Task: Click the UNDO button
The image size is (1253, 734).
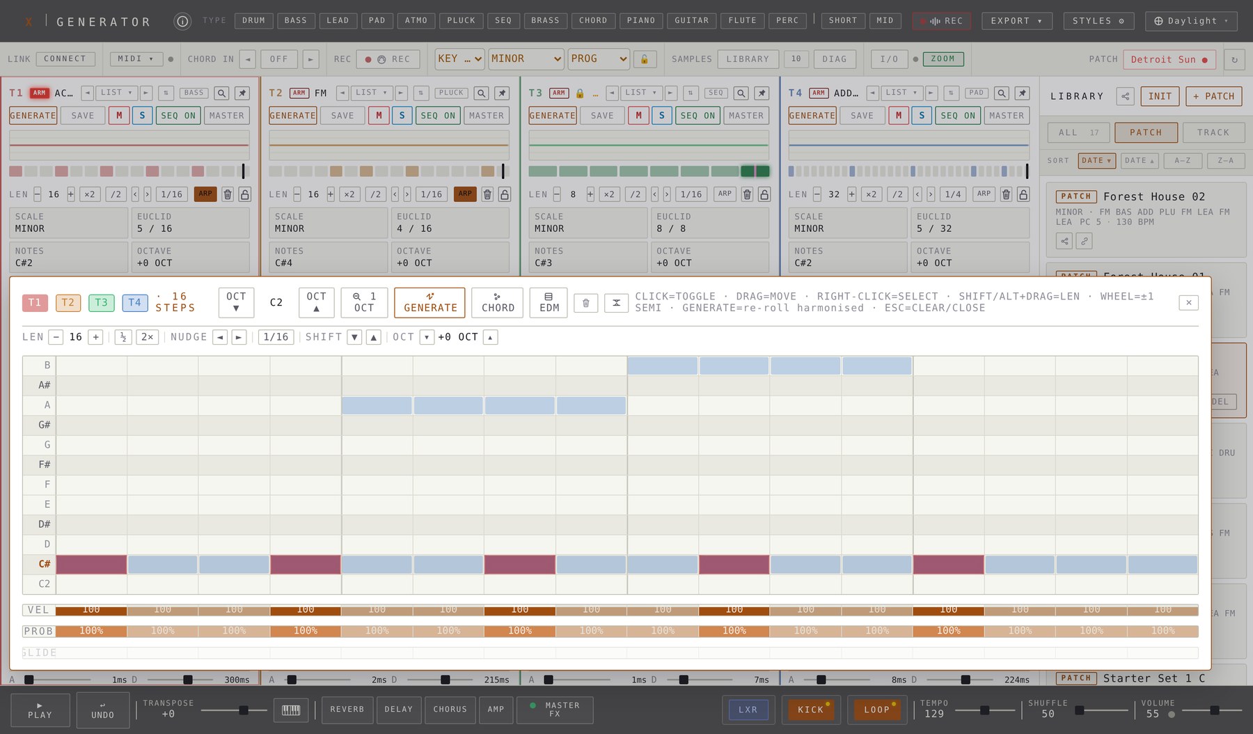Action: (x=103, y=710)
